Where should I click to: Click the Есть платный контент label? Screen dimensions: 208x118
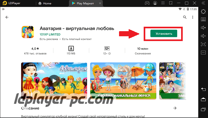(x=77, y=39)
